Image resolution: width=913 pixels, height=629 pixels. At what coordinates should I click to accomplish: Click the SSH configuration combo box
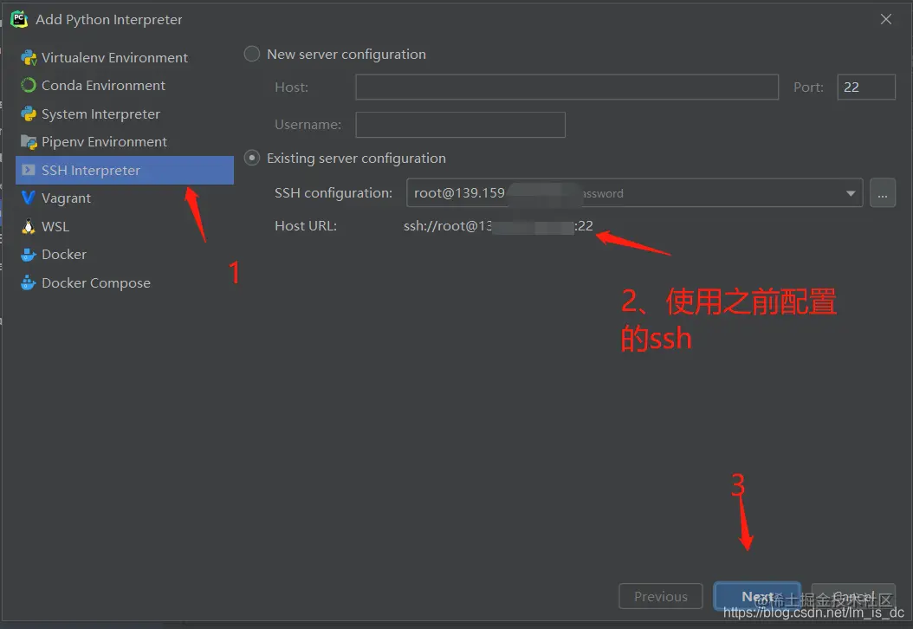pos(634,193)
